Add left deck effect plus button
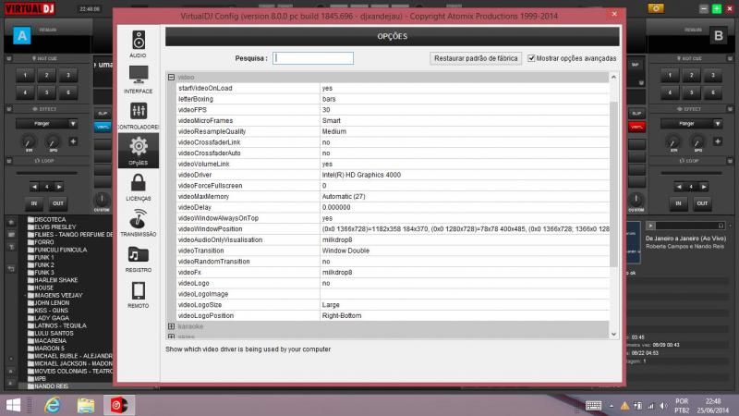The image size is (739, 416). pos(73,141)
